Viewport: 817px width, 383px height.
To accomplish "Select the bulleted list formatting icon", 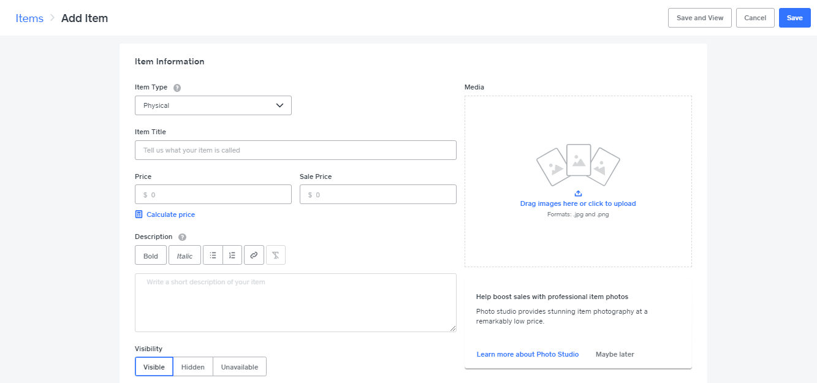I will (x=213, y=255).
